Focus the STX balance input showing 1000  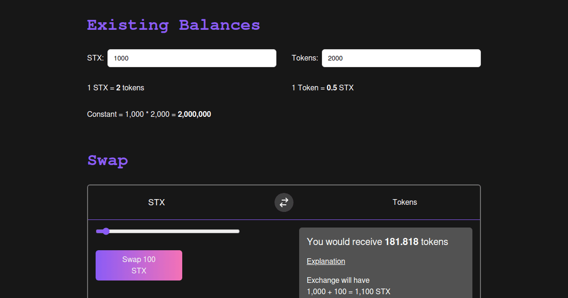point(192,58)
